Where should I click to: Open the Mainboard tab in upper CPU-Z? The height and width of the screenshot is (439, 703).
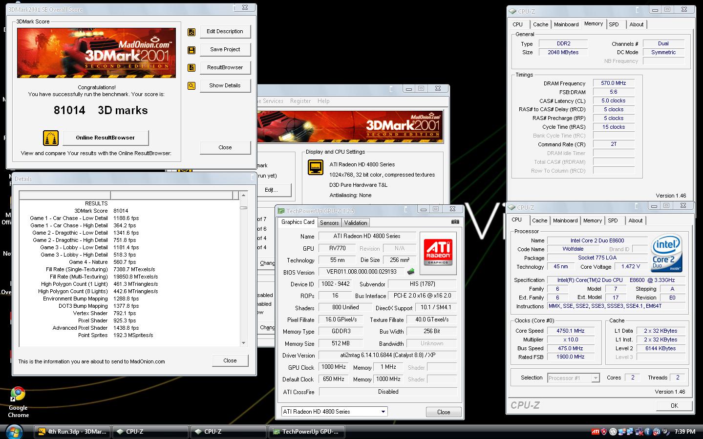tap(566, 24)
